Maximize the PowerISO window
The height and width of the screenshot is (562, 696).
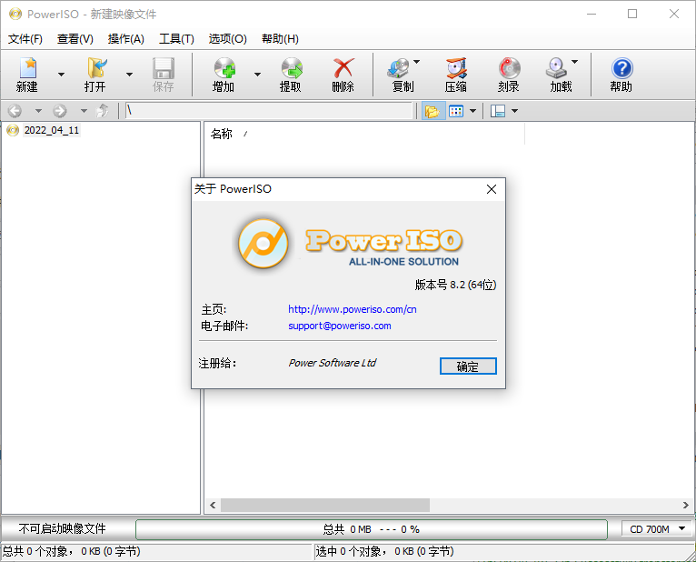[632, 15]
